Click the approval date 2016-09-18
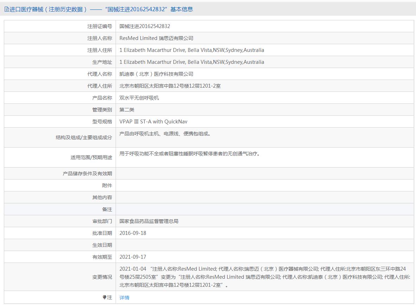 point(133,233)
